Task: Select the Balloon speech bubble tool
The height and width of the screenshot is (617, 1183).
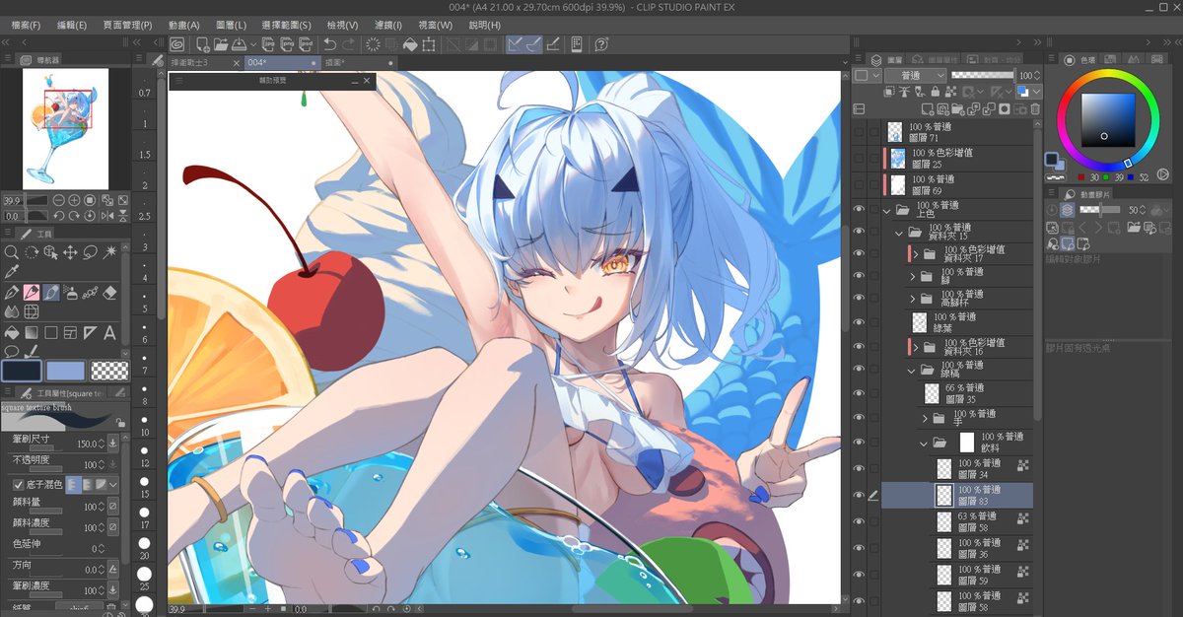Action: click(x=12, y=351)
